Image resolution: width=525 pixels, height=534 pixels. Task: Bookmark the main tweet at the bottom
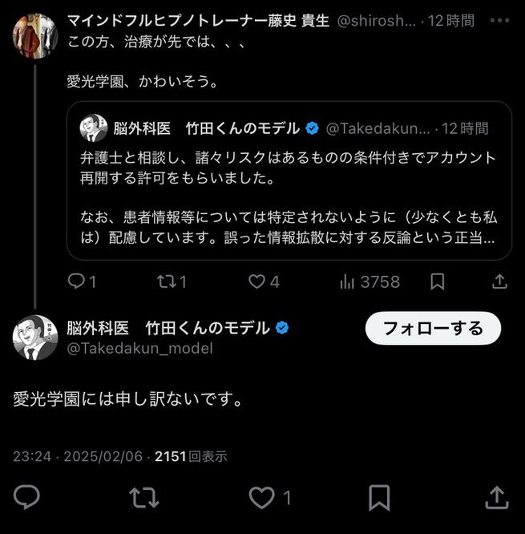tap(379, 498)
